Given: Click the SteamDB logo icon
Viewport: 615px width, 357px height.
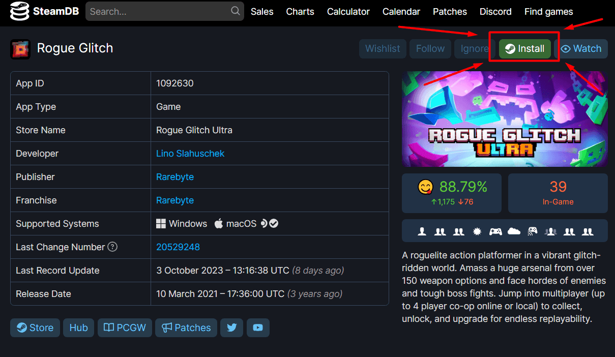Looking at the screenshot, I should tap(20, 11).
